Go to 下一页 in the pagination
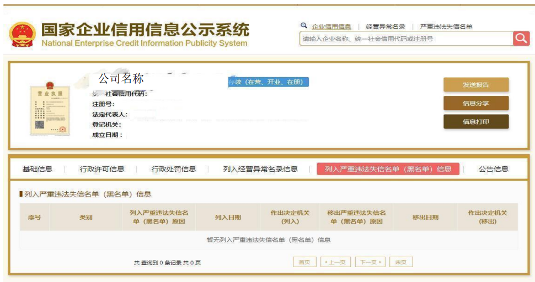The image size is (535, 282). click(370, 262)
